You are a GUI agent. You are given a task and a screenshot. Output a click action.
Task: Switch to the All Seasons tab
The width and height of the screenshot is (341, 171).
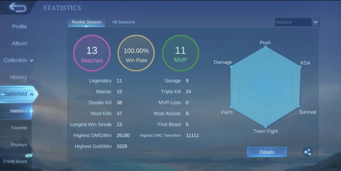coord(123,22)
